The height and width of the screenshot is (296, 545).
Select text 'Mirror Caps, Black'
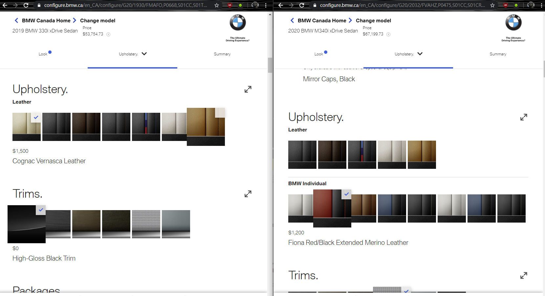click(x=329, y=79)
